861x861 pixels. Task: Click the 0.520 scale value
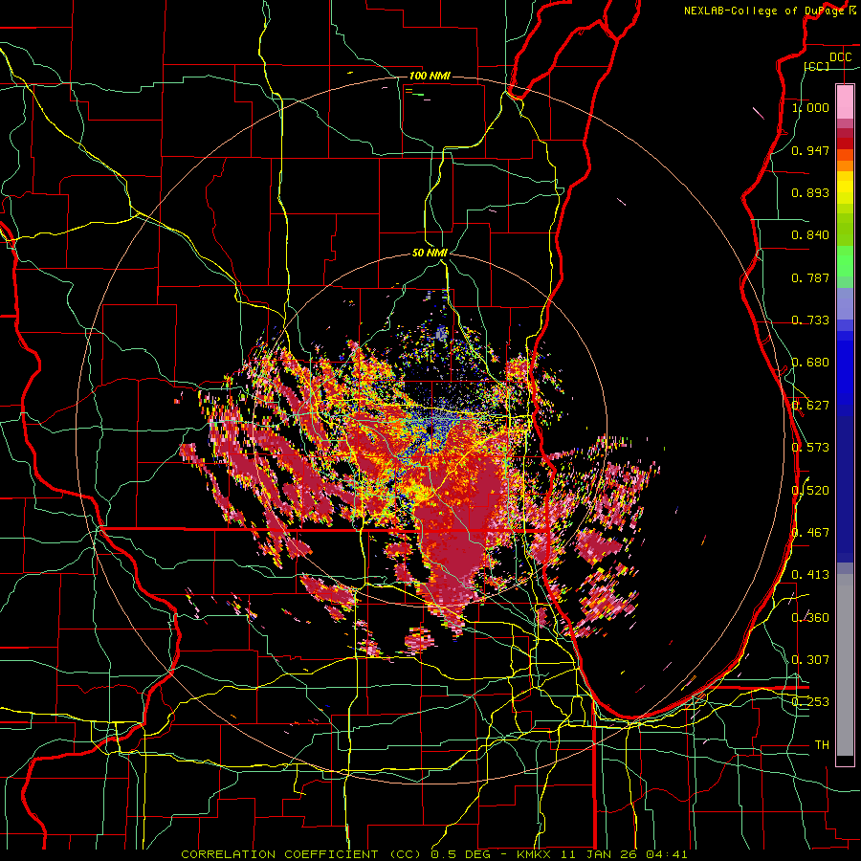click(810, 490)
